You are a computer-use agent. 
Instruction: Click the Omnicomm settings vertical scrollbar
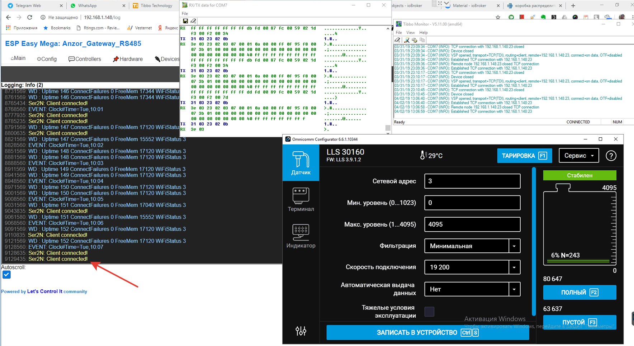pyautogui.click(x=534, y=241)
